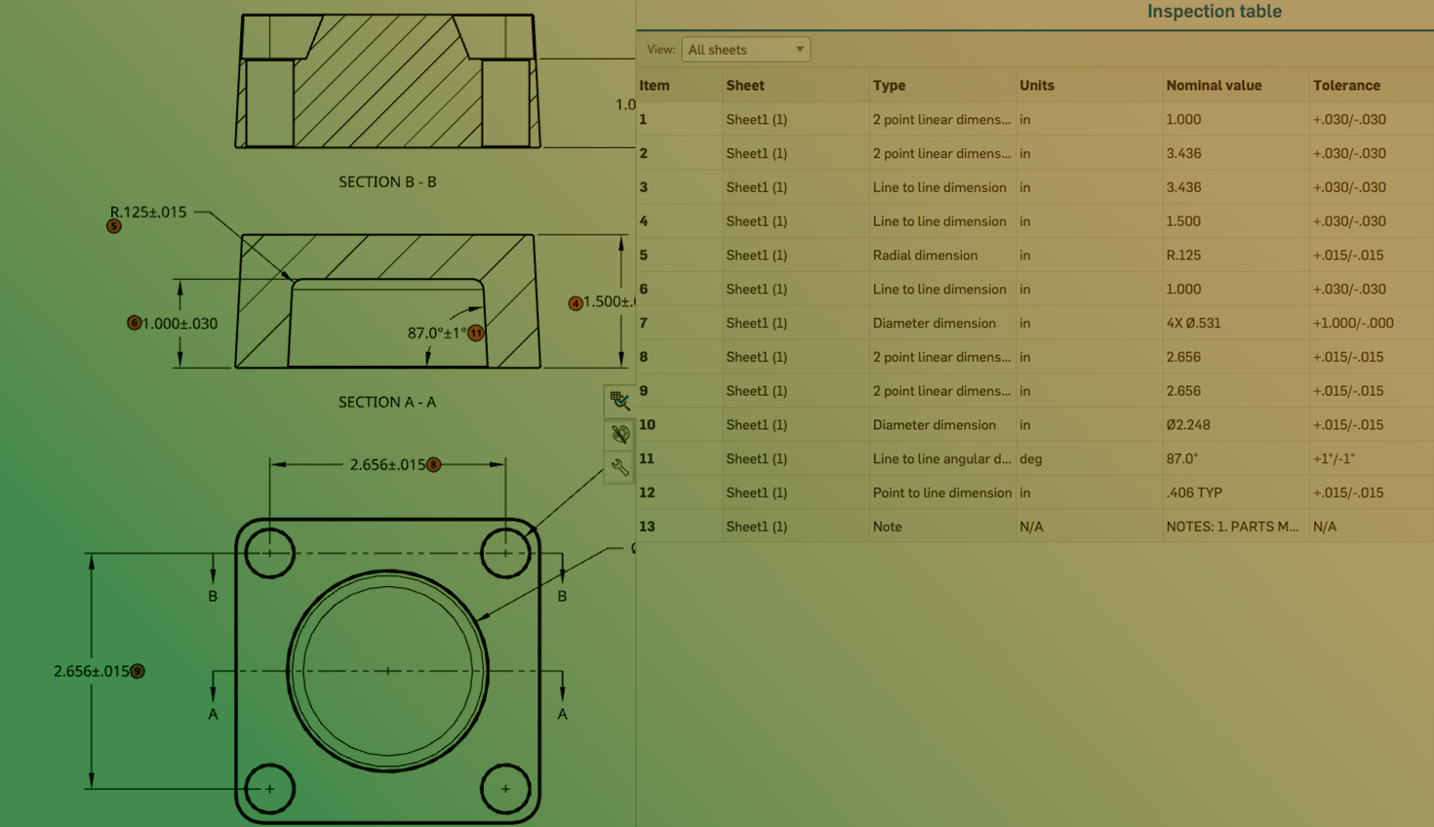
Task: Open the wrench properties panel
Action: pyautogui.click(x=619, y=468)
